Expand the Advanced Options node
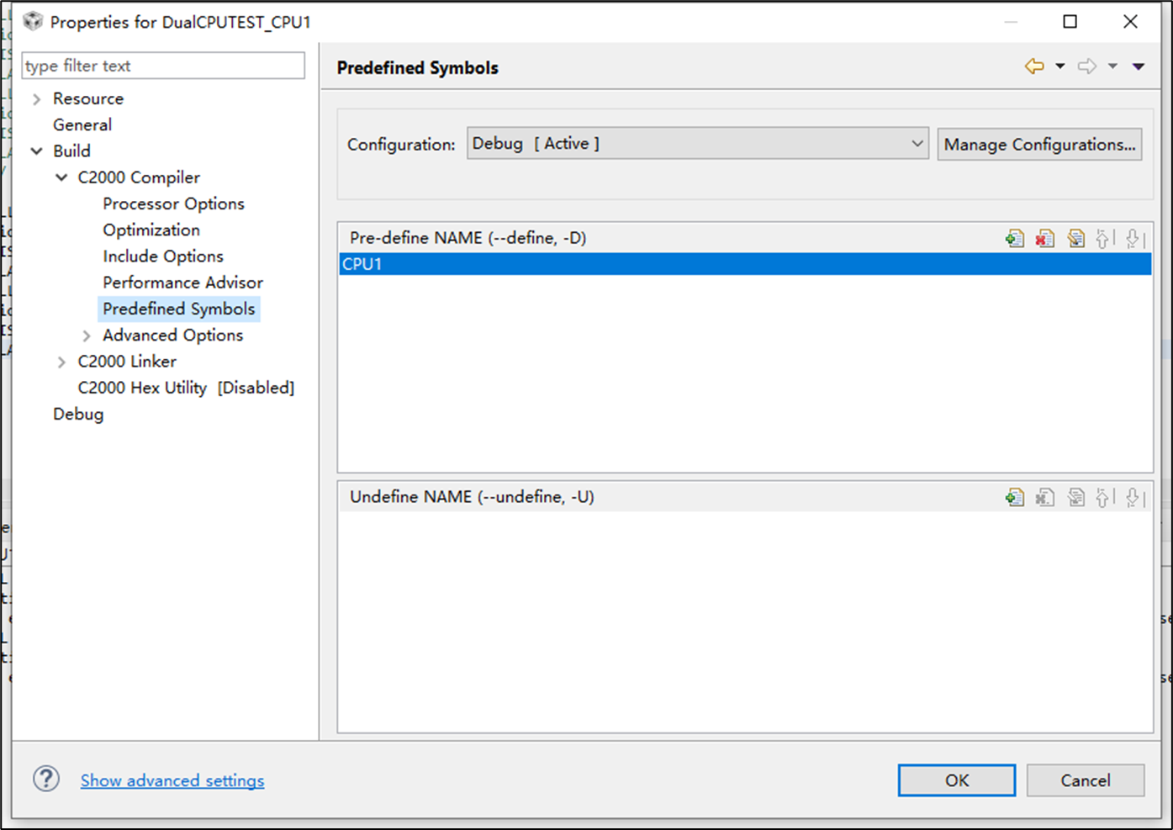Screen dimensions: 1173x830 (x=87, y=336)
